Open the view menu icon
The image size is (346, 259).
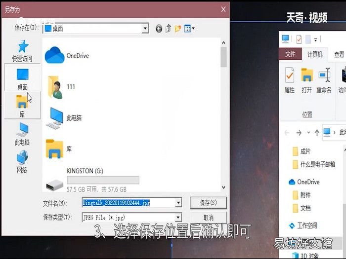tap(189, 29)
